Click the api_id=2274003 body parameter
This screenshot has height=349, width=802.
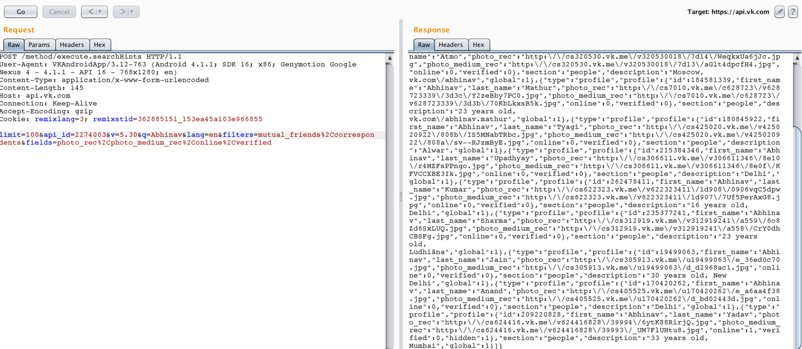[x=74, y=135]
